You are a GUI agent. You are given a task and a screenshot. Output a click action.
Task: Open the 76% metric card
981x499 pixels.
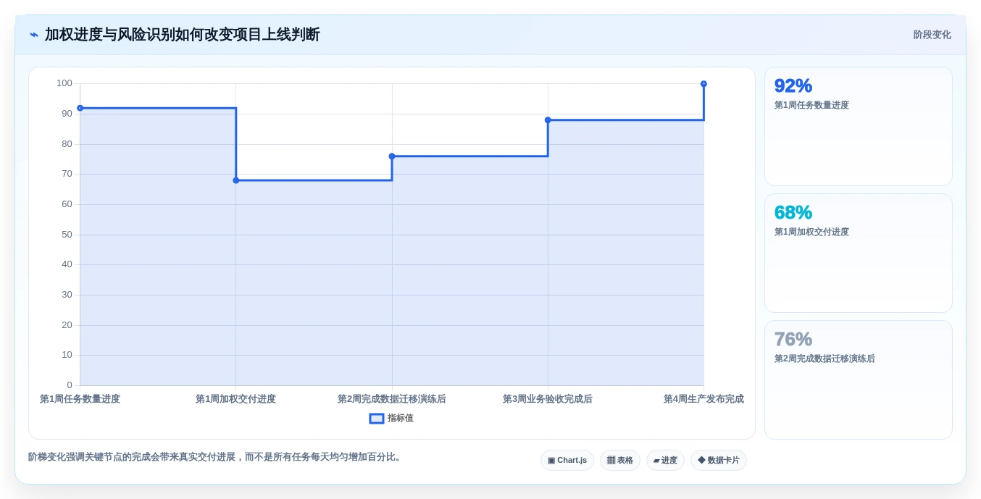[859, 380]
